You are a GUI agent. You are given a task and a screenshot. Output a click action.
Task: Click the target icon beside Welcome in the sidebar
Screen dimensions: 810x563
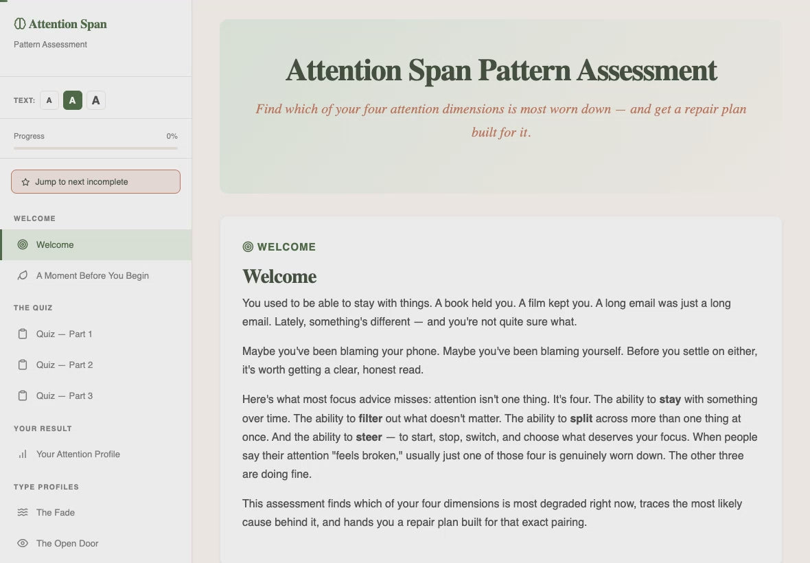pyautogui.click(x=22, y=245)
